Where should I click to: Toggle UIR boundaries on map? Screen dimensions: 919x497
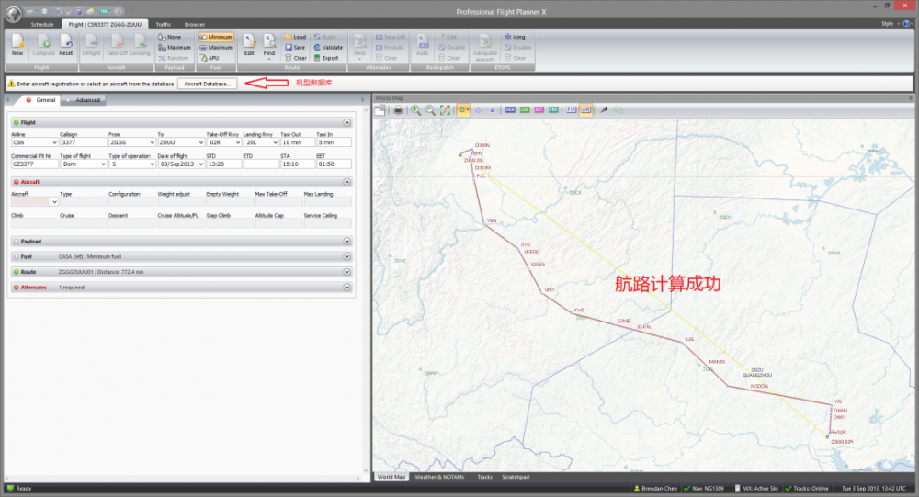[x=585, y=109]
